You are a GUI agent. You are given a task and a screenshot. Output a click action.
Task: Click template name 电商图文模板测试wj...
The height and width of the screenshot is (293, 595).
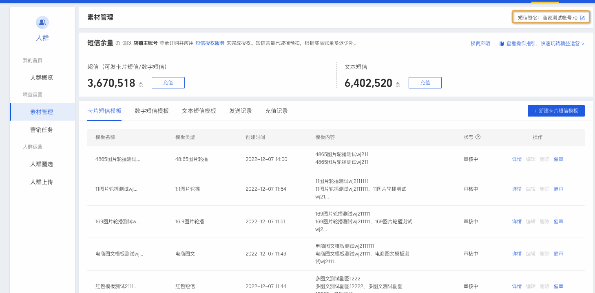[119, 254]
